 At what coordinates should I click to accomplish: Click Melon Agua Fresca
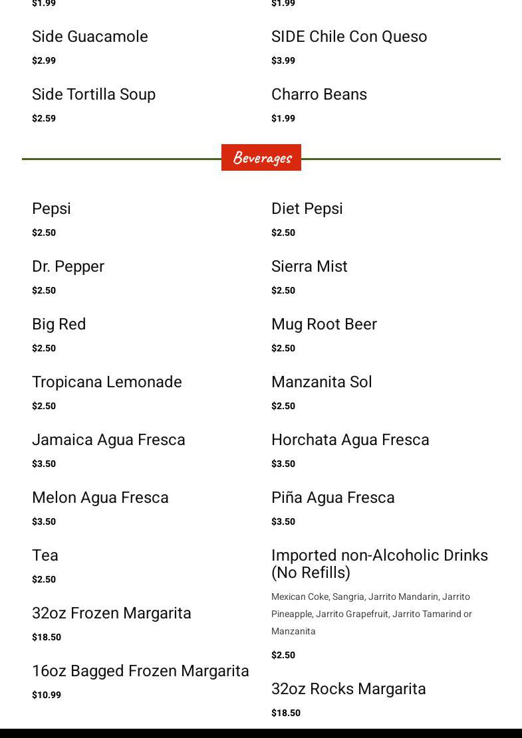tap(100, 498)
